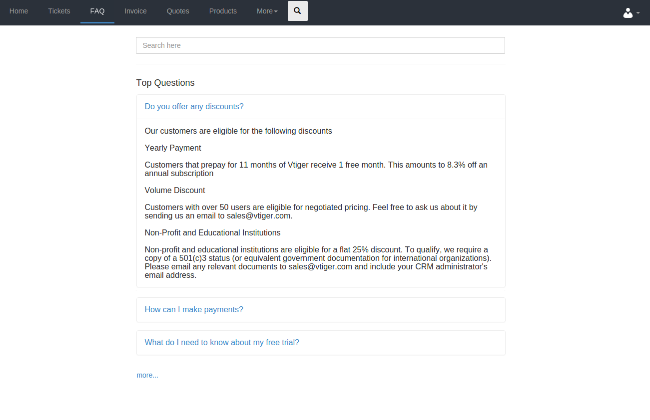The image size is (650, 420).
Task: Click the 'Yearly Payment' subheading text
Action: pos(173,148)
